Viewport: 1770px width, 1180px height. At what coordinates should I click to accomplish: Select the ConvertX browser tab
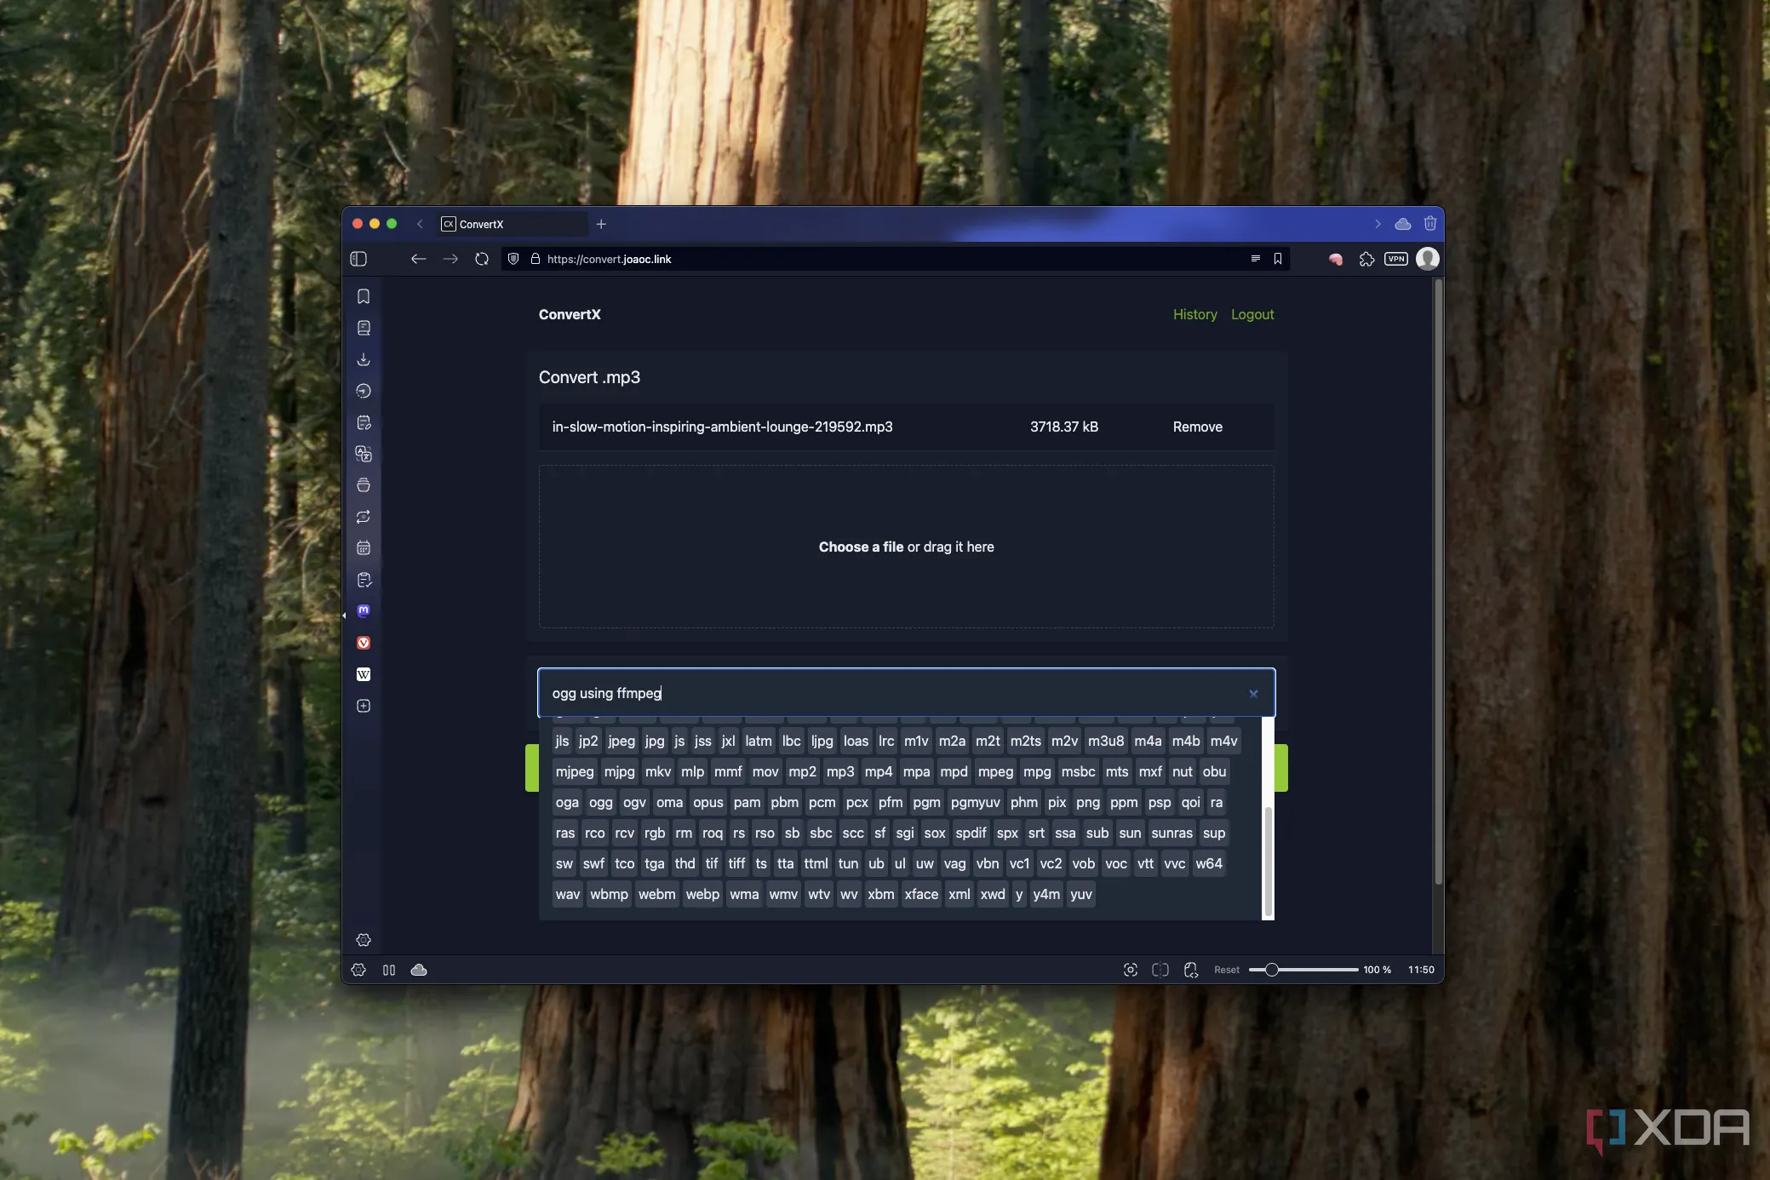coord(513,224)
